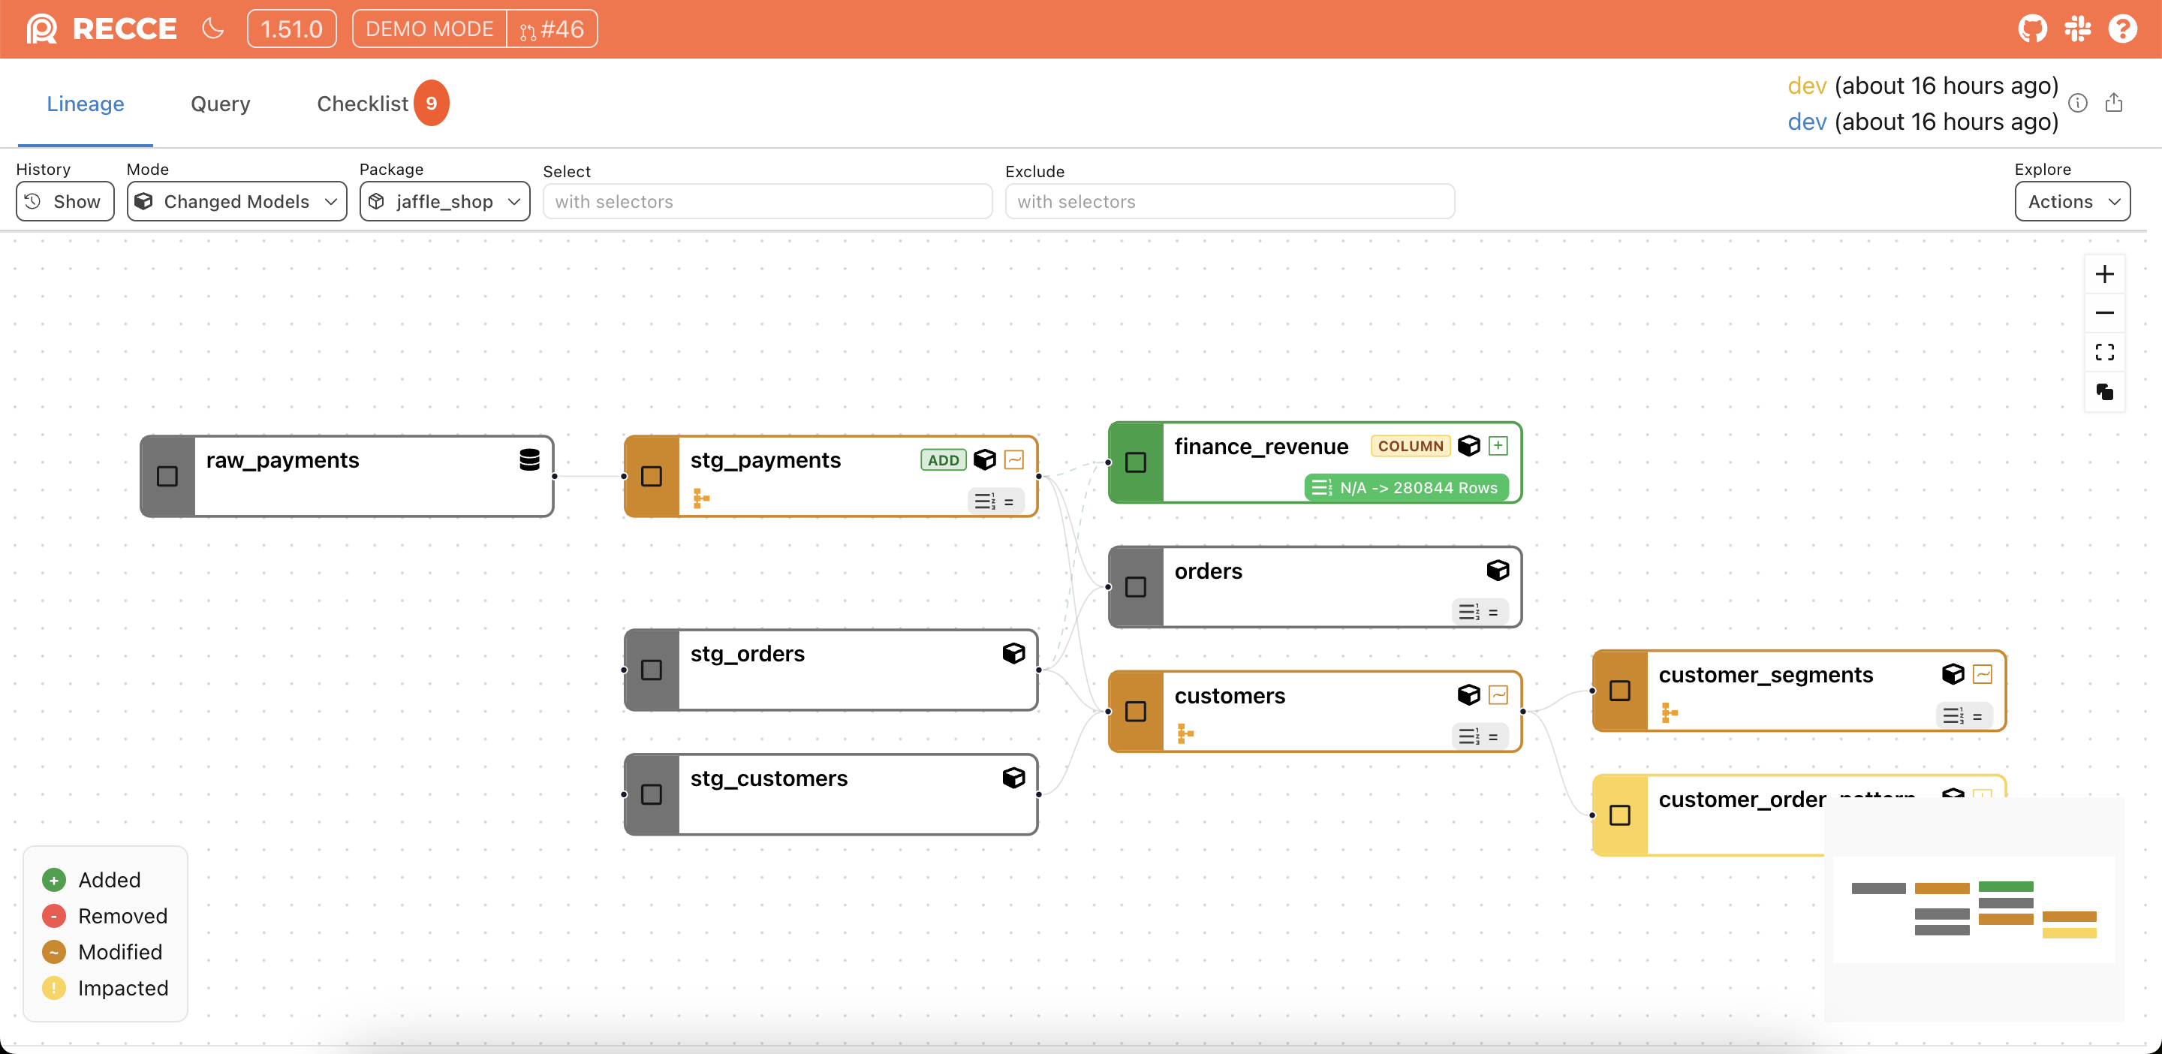
Task: Click the green Added legend swatch
Action: [x=54, y=879]
